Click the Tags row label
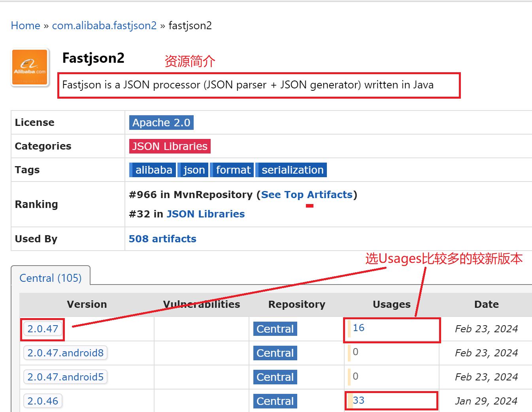This screenshot has width=532, height=412. 27,170
